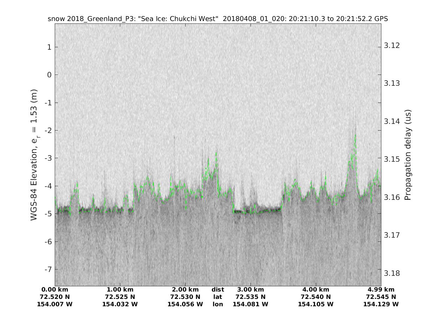Click the 2.00 km x-axis tick label
The height and width of the screenshot is (315, 421).
coord(185,289)
